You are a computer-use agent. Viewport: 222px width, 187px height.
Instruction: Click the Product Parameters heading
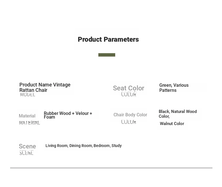click(108, 39)
